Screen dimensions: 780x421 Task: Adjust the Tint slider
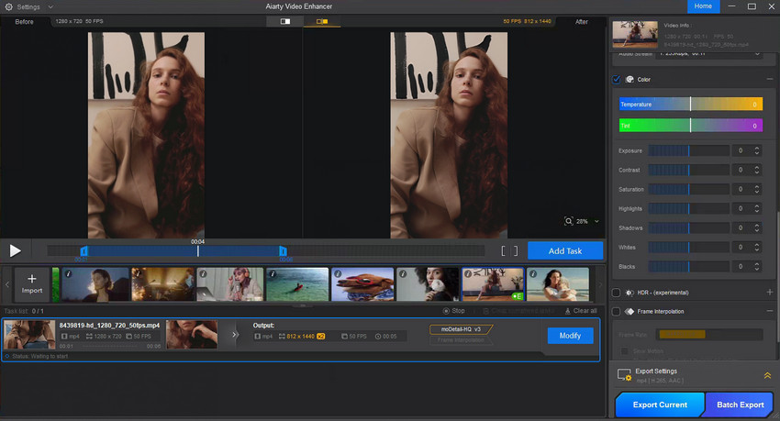(x=690, y=126)
